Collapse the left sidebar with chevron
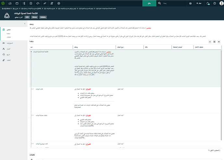Viewport: 224px width, 160px height. pos(25,24)
